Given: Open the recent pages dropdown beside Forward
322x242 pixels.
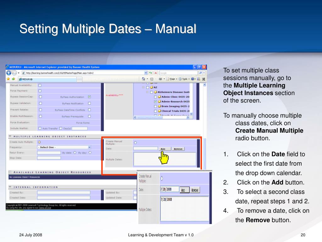Looking at the screenshot, I should click(19, 73).
